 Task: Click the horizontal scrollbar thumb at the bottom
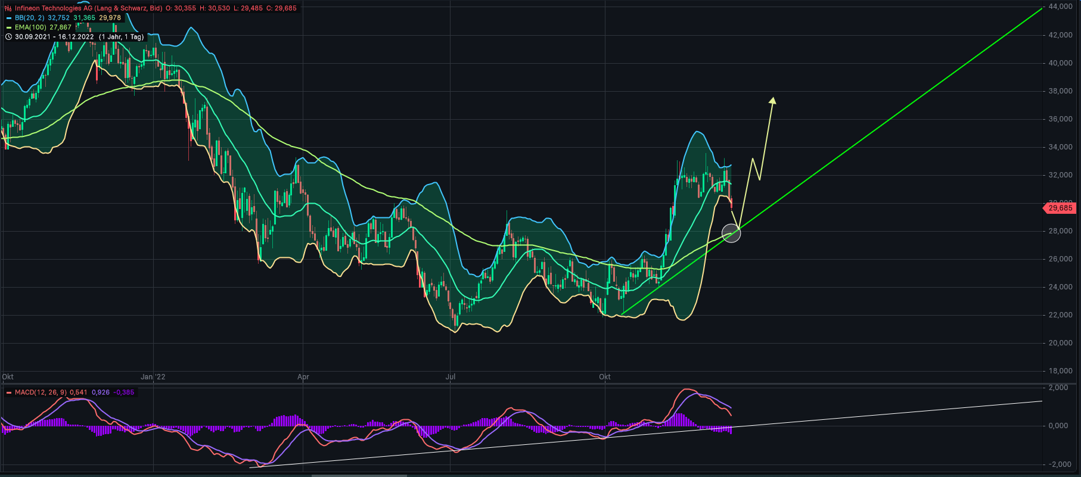359,475
